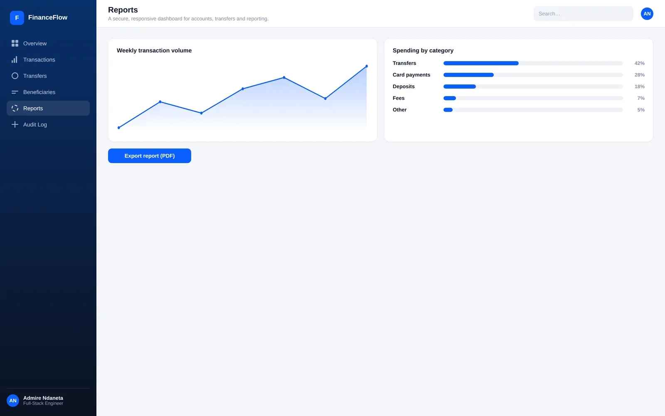This screenshot has height=416, width=665.
Task: Open the Audit Log page
Action: coord(48,124)
